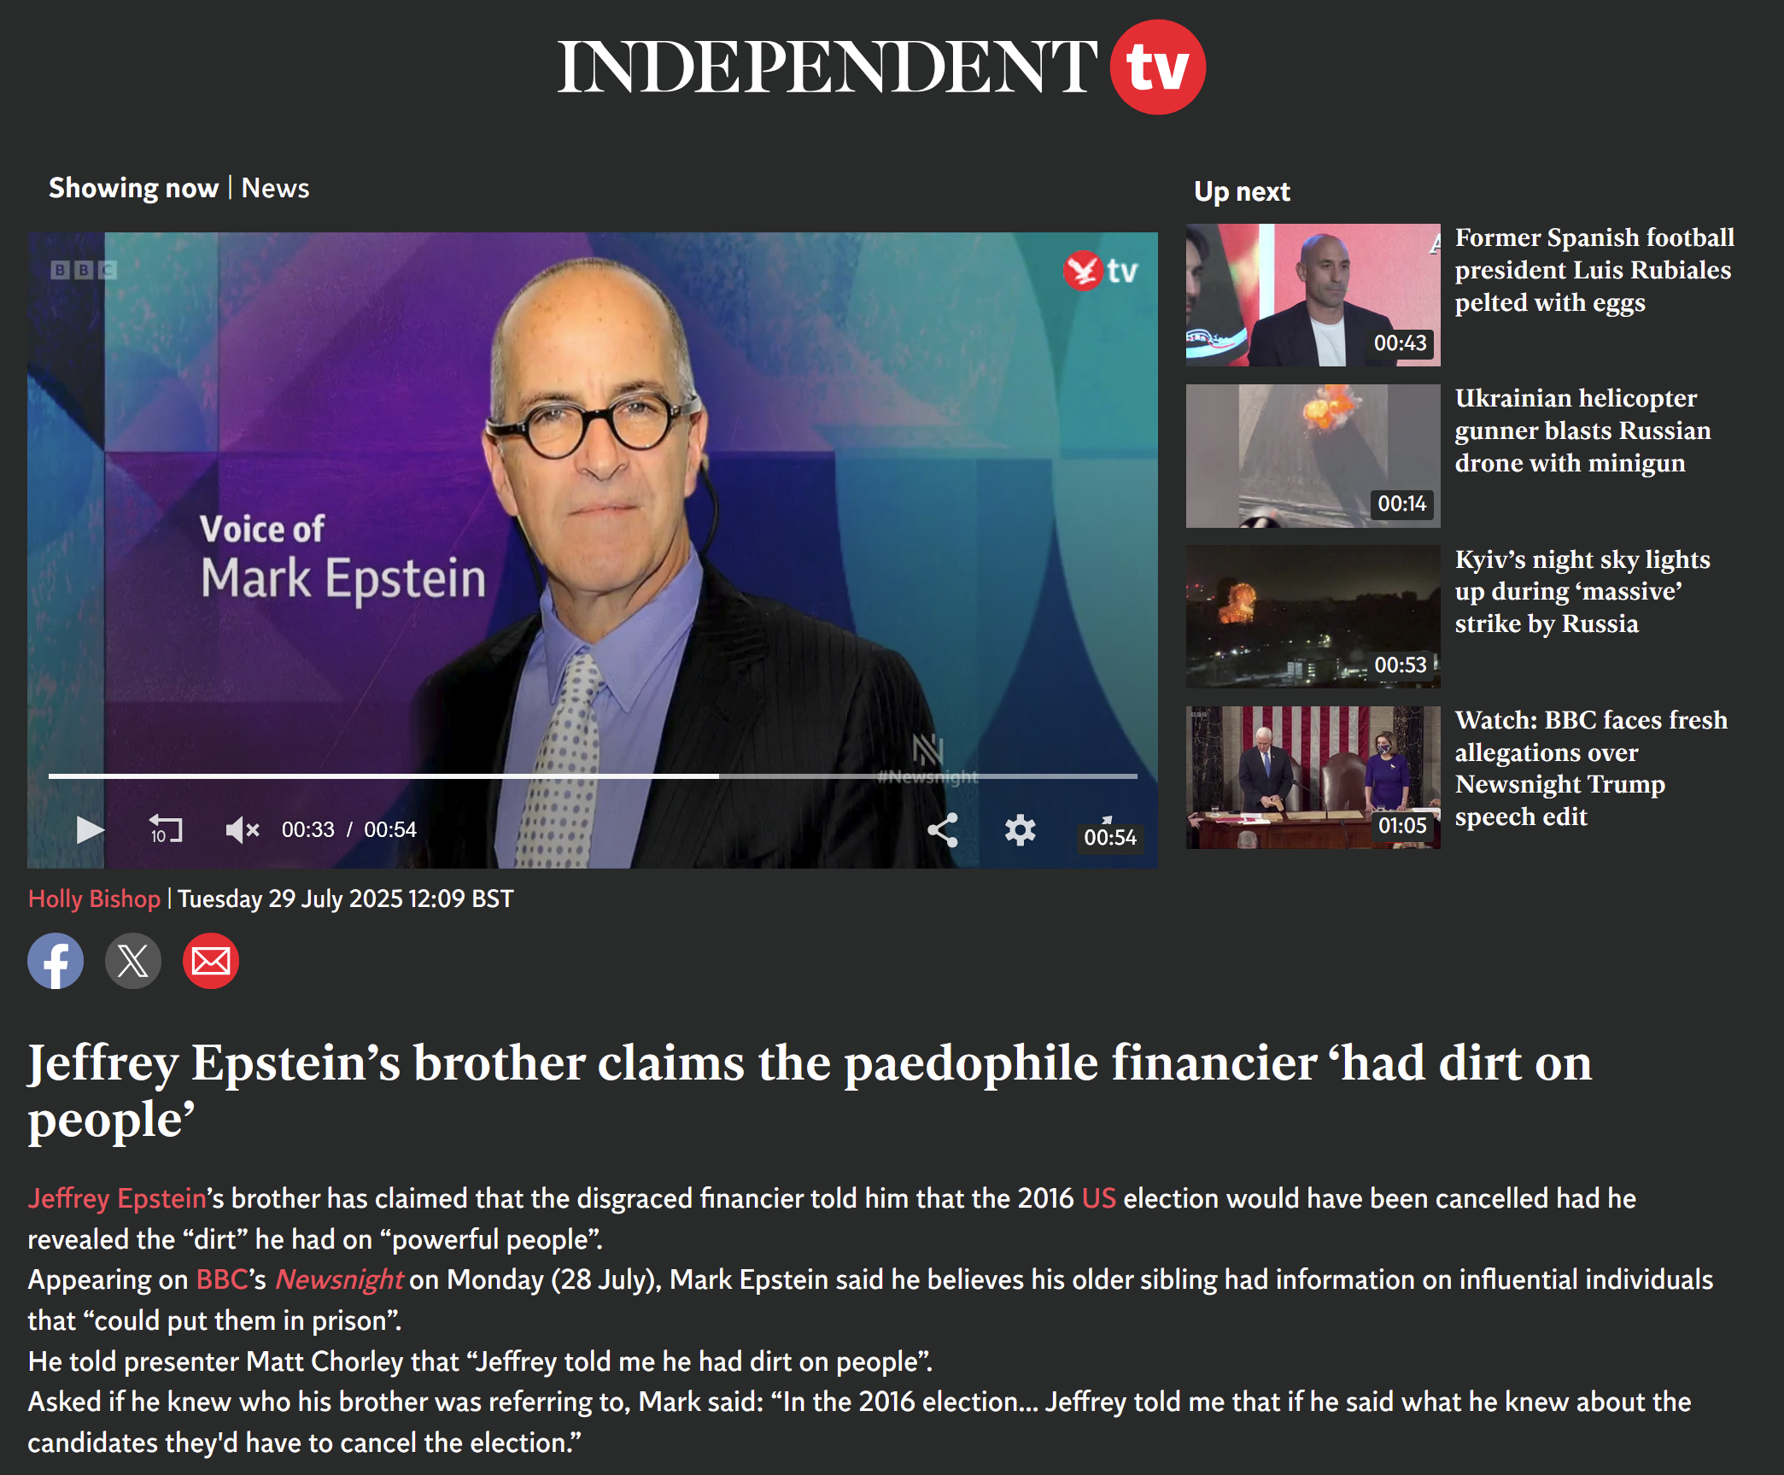The height and width of the screenshot is (1475, 1784).
Task: Play the Mark Epstein video
Action: click(90, 829)
